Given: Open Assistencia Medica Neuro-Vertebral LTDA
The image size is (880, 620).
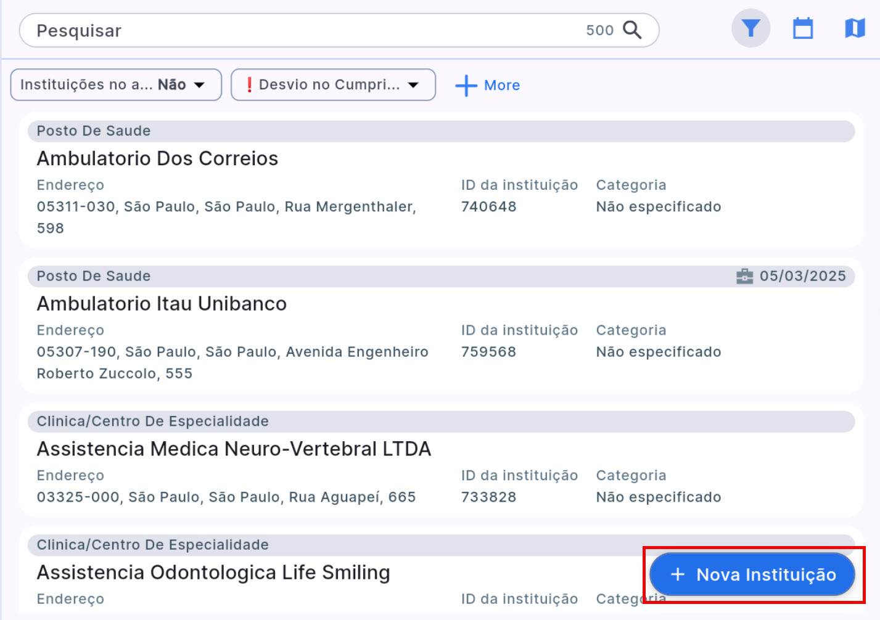Looking at the screenshot, I should pyautogui.click(x=234, y=449).
